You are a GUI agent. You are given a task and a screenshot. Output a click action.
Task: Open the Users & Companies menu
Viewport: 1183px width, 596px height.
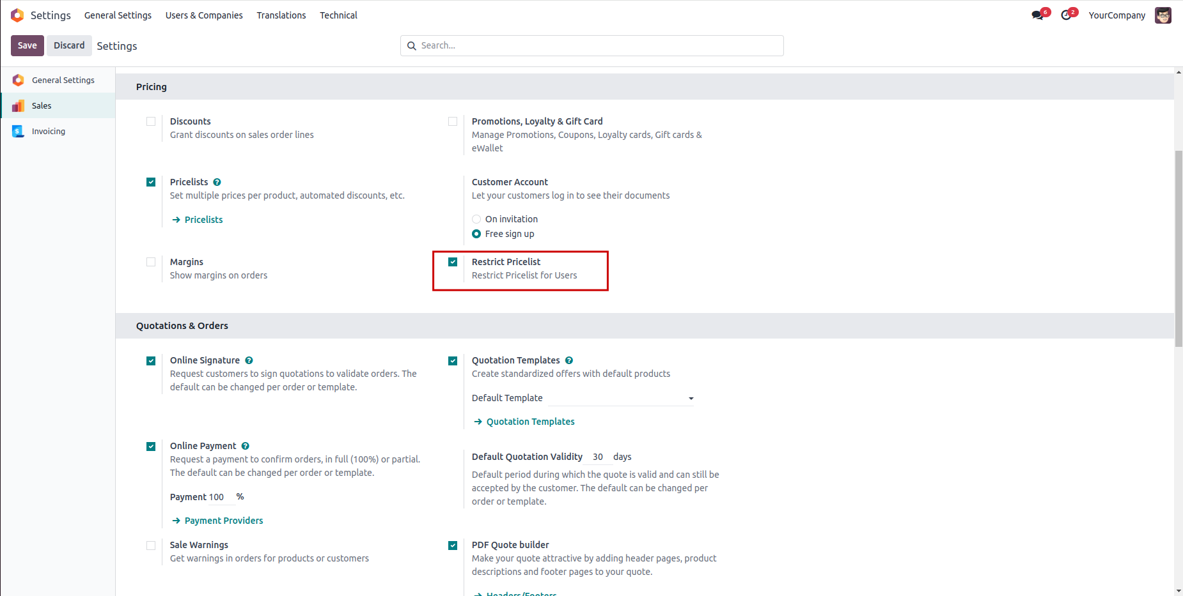204,15
